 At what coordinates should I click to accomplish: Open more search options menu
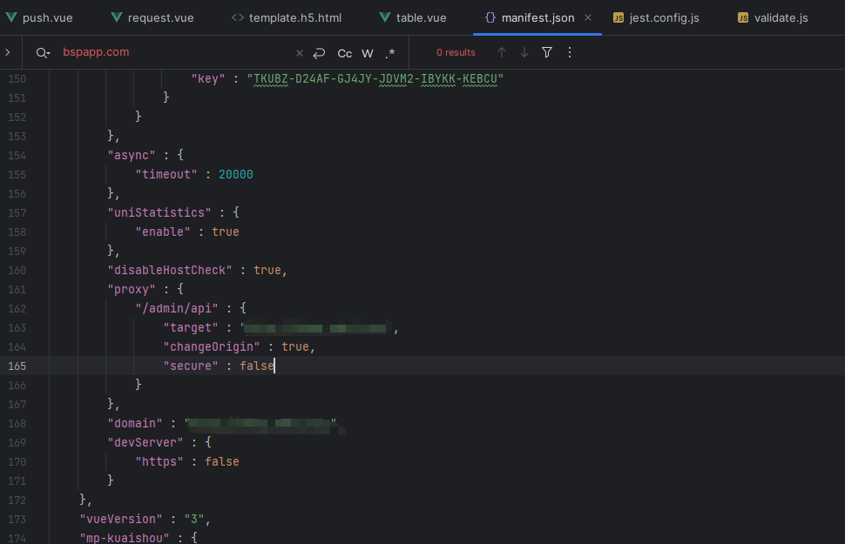570,52
